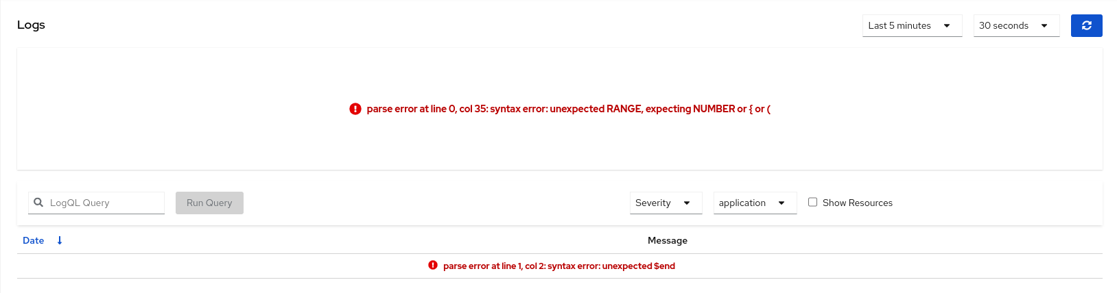Click the Message column header

[x=667, y=240]
